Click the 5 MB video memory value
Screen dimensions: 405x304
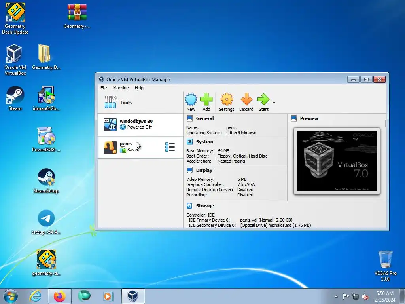pyautogui.click(x=242, y=179)
